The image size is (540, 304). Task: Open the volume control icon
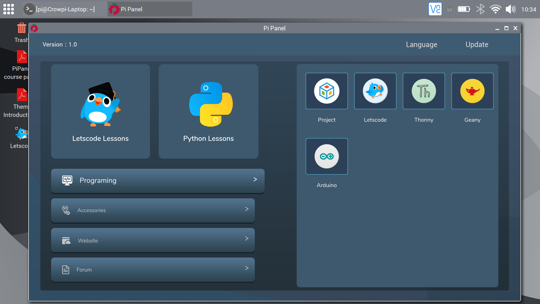click(x=511, y=9)
